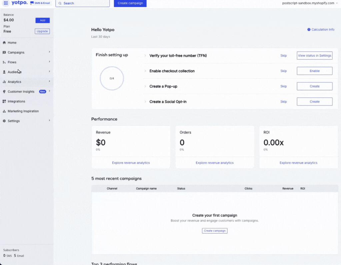
Task: Click the Customer Insights lightbulb icon
Action: (x=4, y=92)
